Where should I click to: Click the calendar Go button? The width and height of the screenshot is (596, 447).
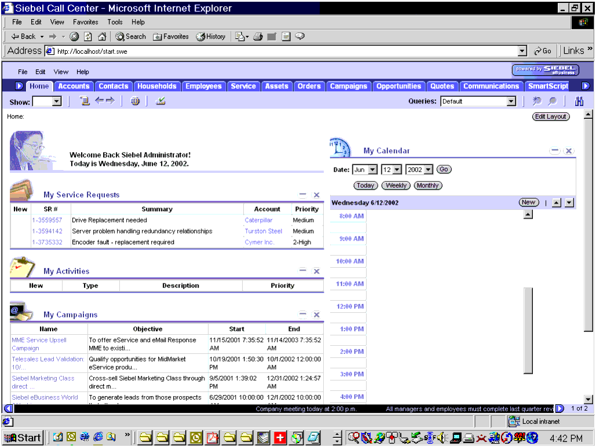(444, 169)
